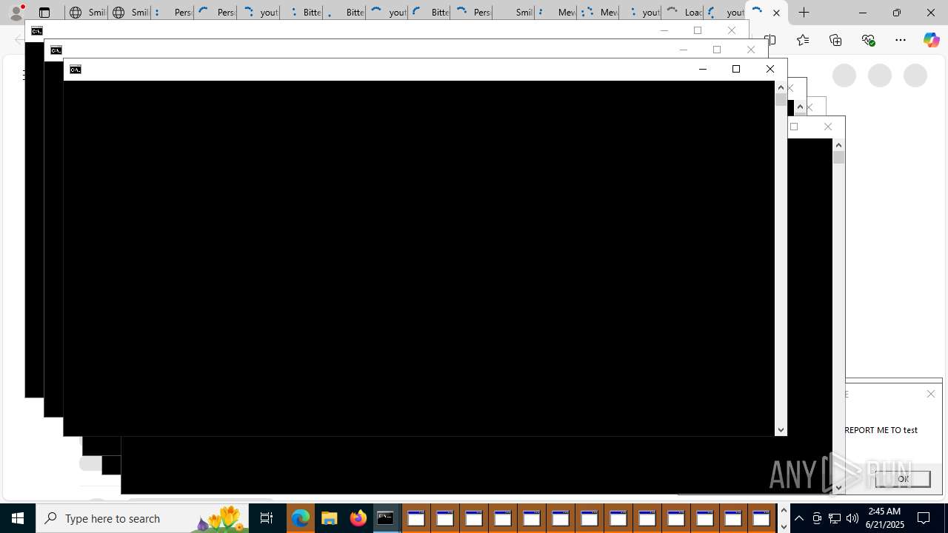Open the Edge profile icon
948x533 pixels.
point(16,13)
